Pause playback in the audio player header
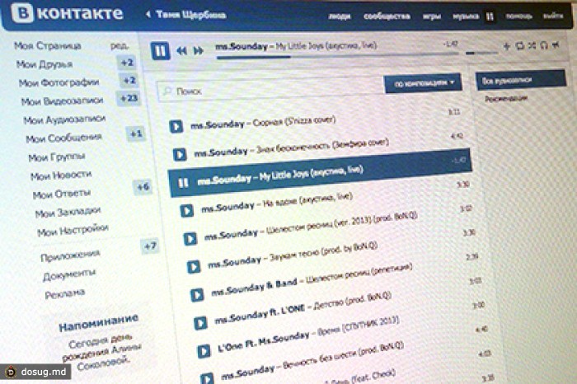The height and width of the screenshot is (384, 577). click(160, 50)
